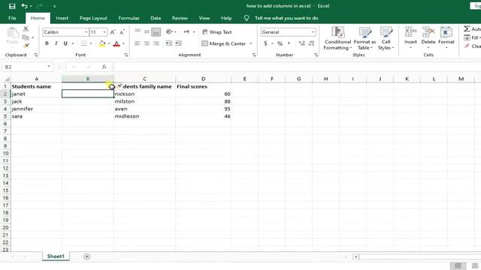Click the Insert cells button
The image size is (481, 270).
(x=410, y=38)
